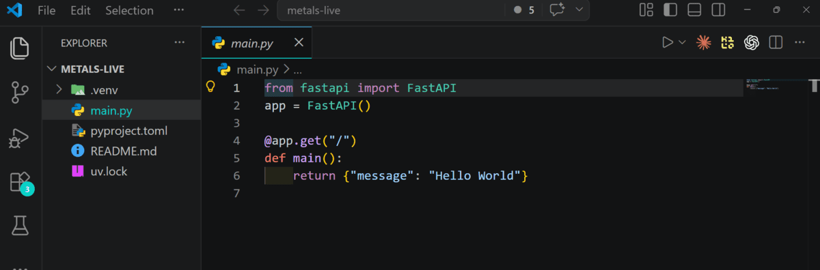This screenshot has width=820, height=270.
Task: Toggle the Primary Side Bar visibility
Action: [670, 10]
